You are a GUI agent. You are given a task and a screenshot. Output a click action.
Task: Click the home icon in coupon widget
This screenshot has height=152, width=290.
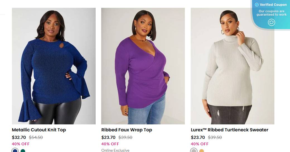coord(271,22)
